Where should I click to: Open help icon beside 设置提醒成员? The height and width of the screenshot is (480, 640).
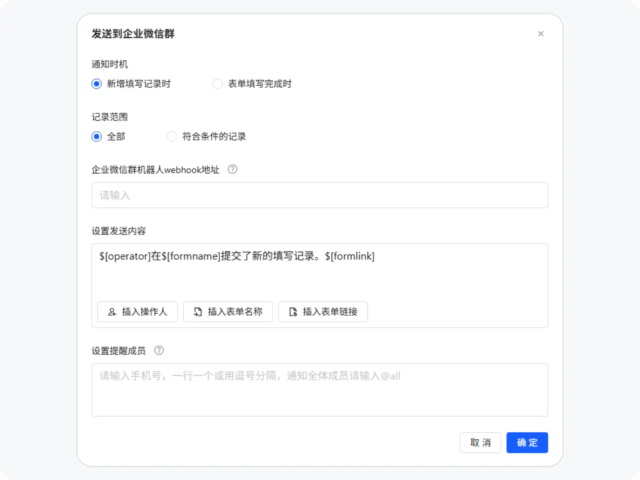(159, 351)
